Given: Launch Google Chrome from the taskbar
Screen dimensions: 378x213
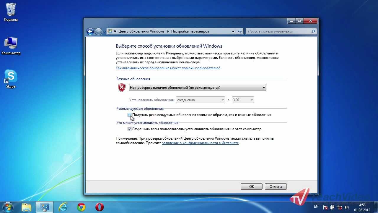Looking at the screenshot, I should [81, 207].
